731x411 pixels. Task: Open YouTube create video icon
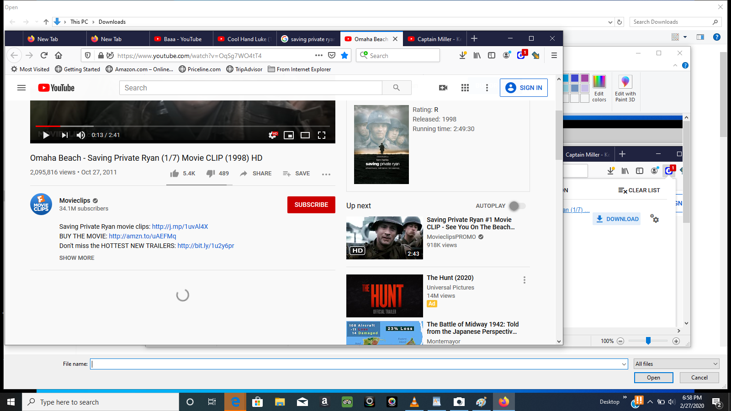click(443, 88)
